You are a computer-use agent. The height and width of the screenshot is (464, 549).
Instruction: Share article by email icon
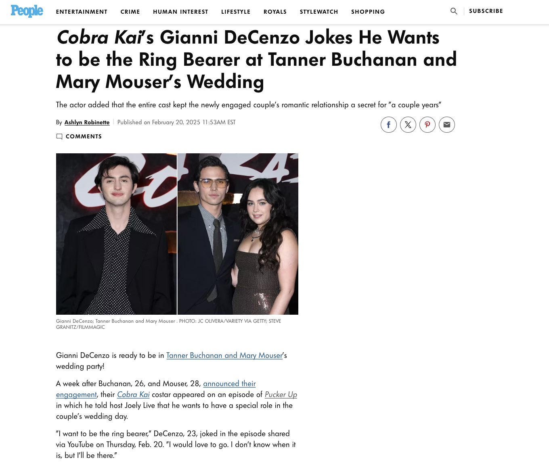[x=447, y=125]
